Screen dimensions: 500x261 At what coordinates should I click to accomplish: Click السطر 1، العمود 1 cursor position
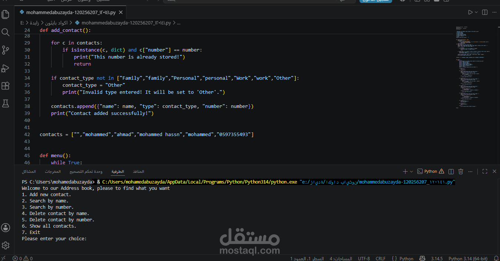point(307,258)
